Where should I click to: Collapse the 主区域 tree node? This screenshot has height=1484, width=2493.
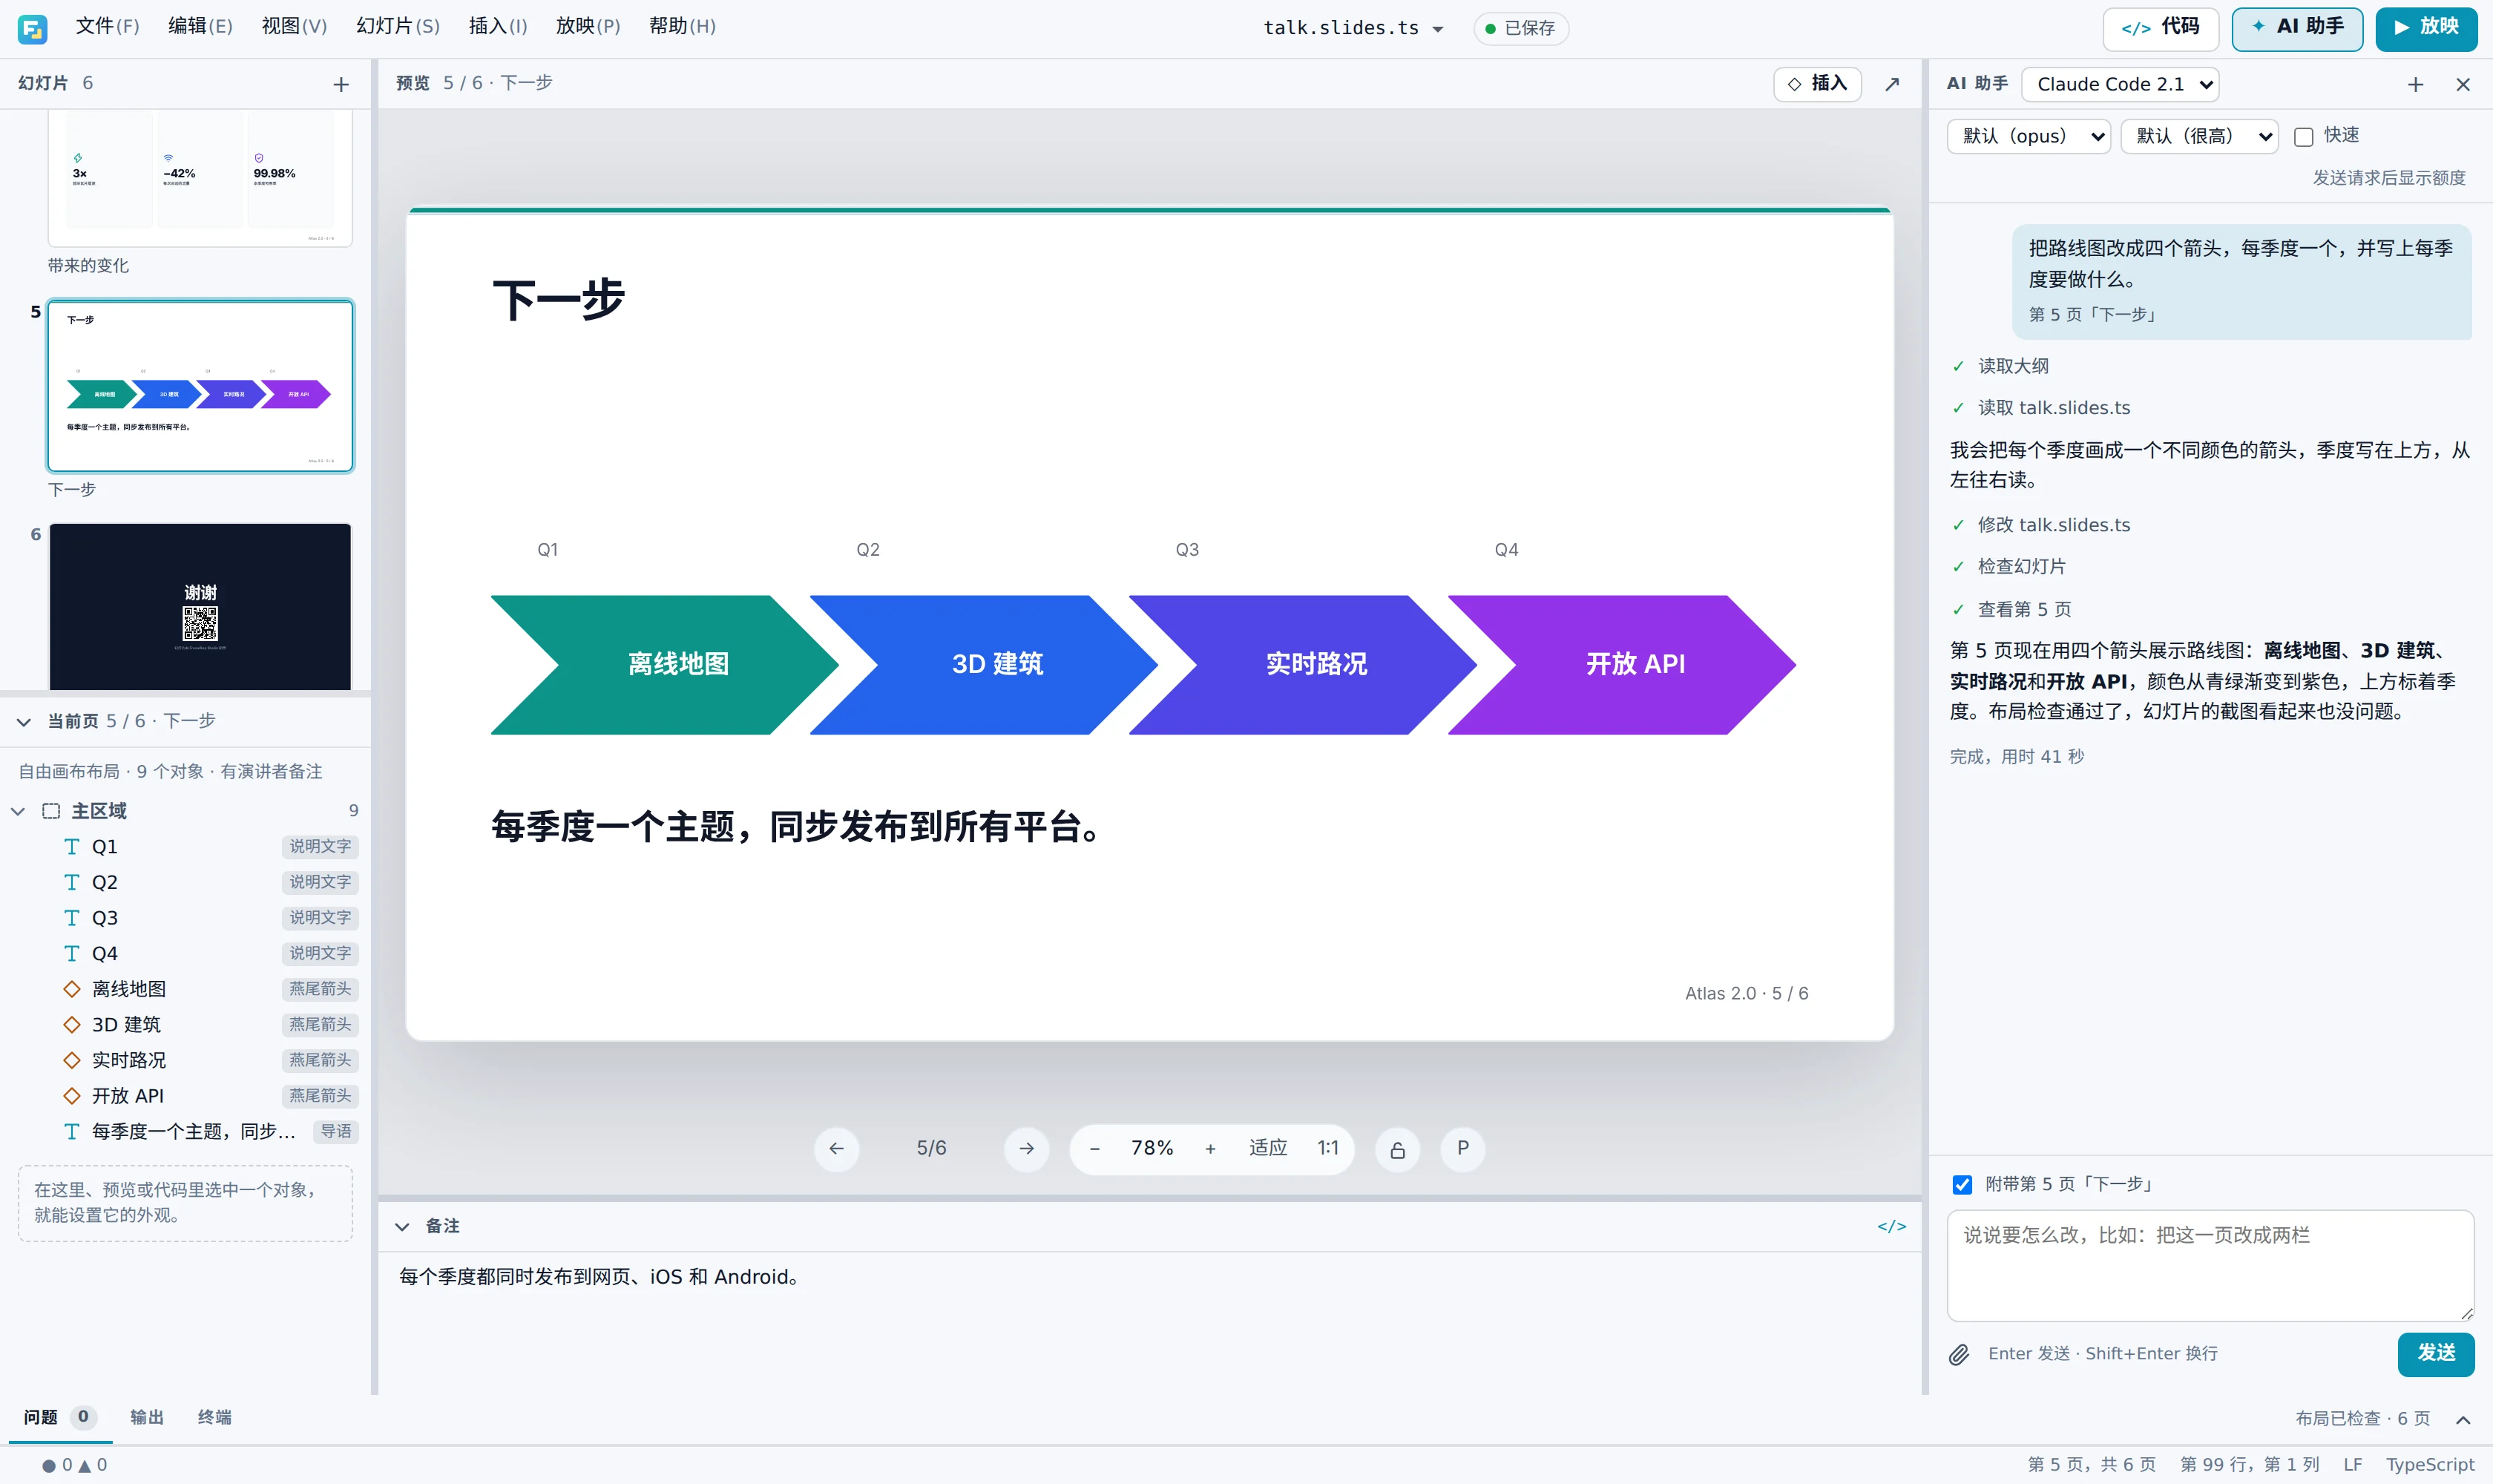(x=18, y=811)
